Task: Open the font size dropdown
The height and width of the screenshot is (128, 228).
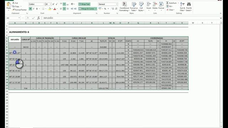Action: [51, 4]
